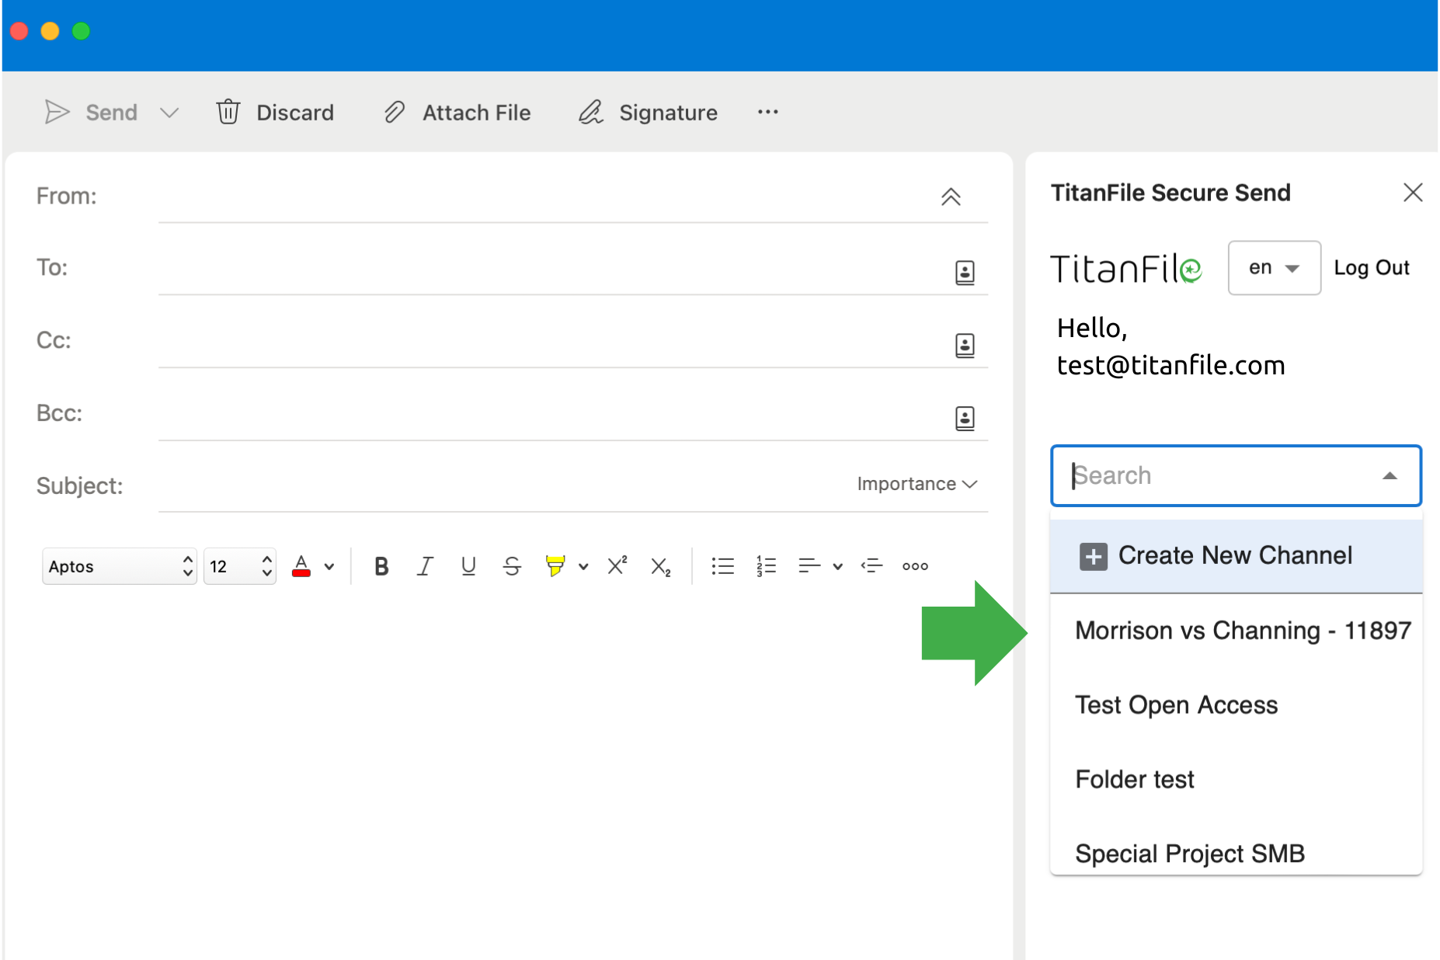This screenshot has width=1440, height=960.
Task: Toggle bold formatting
Action: tap(381, 566)
